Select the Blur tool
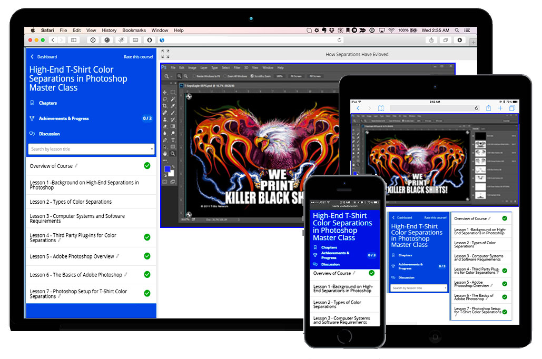Viewport: 542px width, 359px height. (x=165, y=133)
